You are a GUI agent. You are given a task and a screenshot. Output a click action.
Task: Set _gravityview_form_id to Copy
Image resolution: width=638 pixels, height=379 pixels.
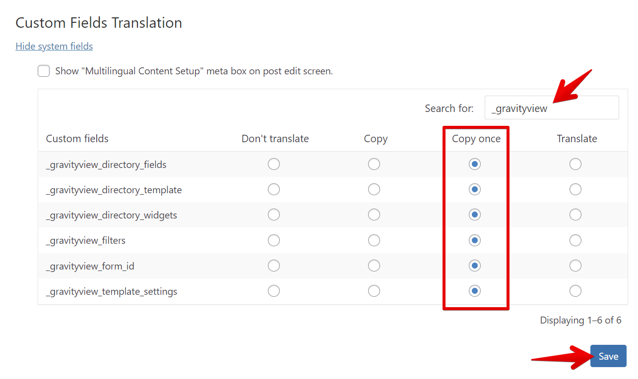tap(374, 266)
